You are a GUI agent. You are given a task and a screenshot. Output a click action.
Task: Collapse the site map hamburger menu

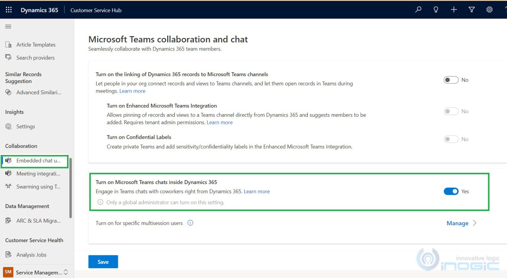tap(8, 26)
